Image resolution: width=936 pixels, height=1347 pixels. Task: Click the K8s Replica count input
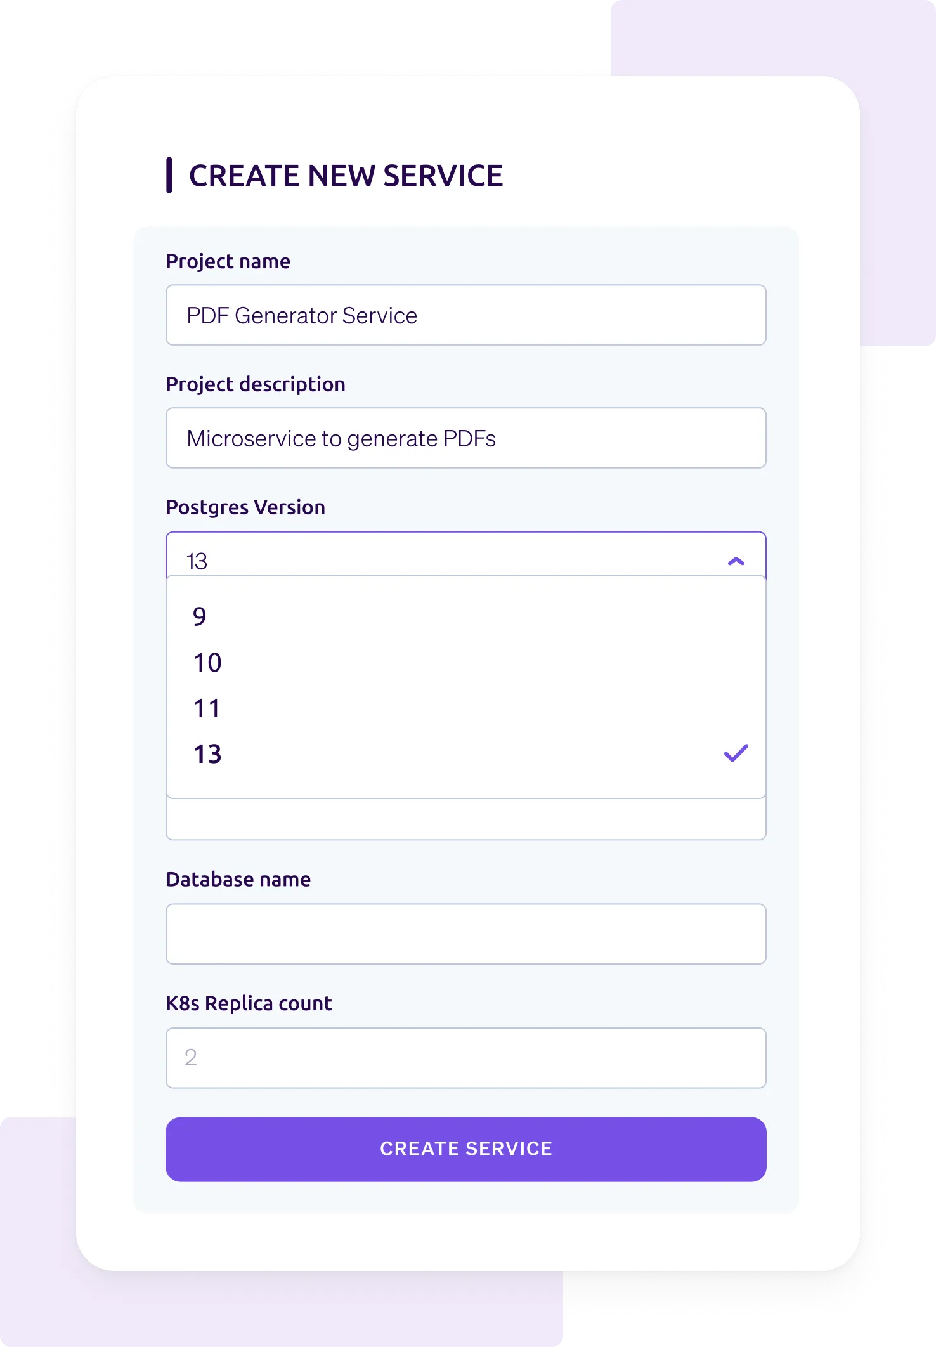click(x=465, y=1058)
